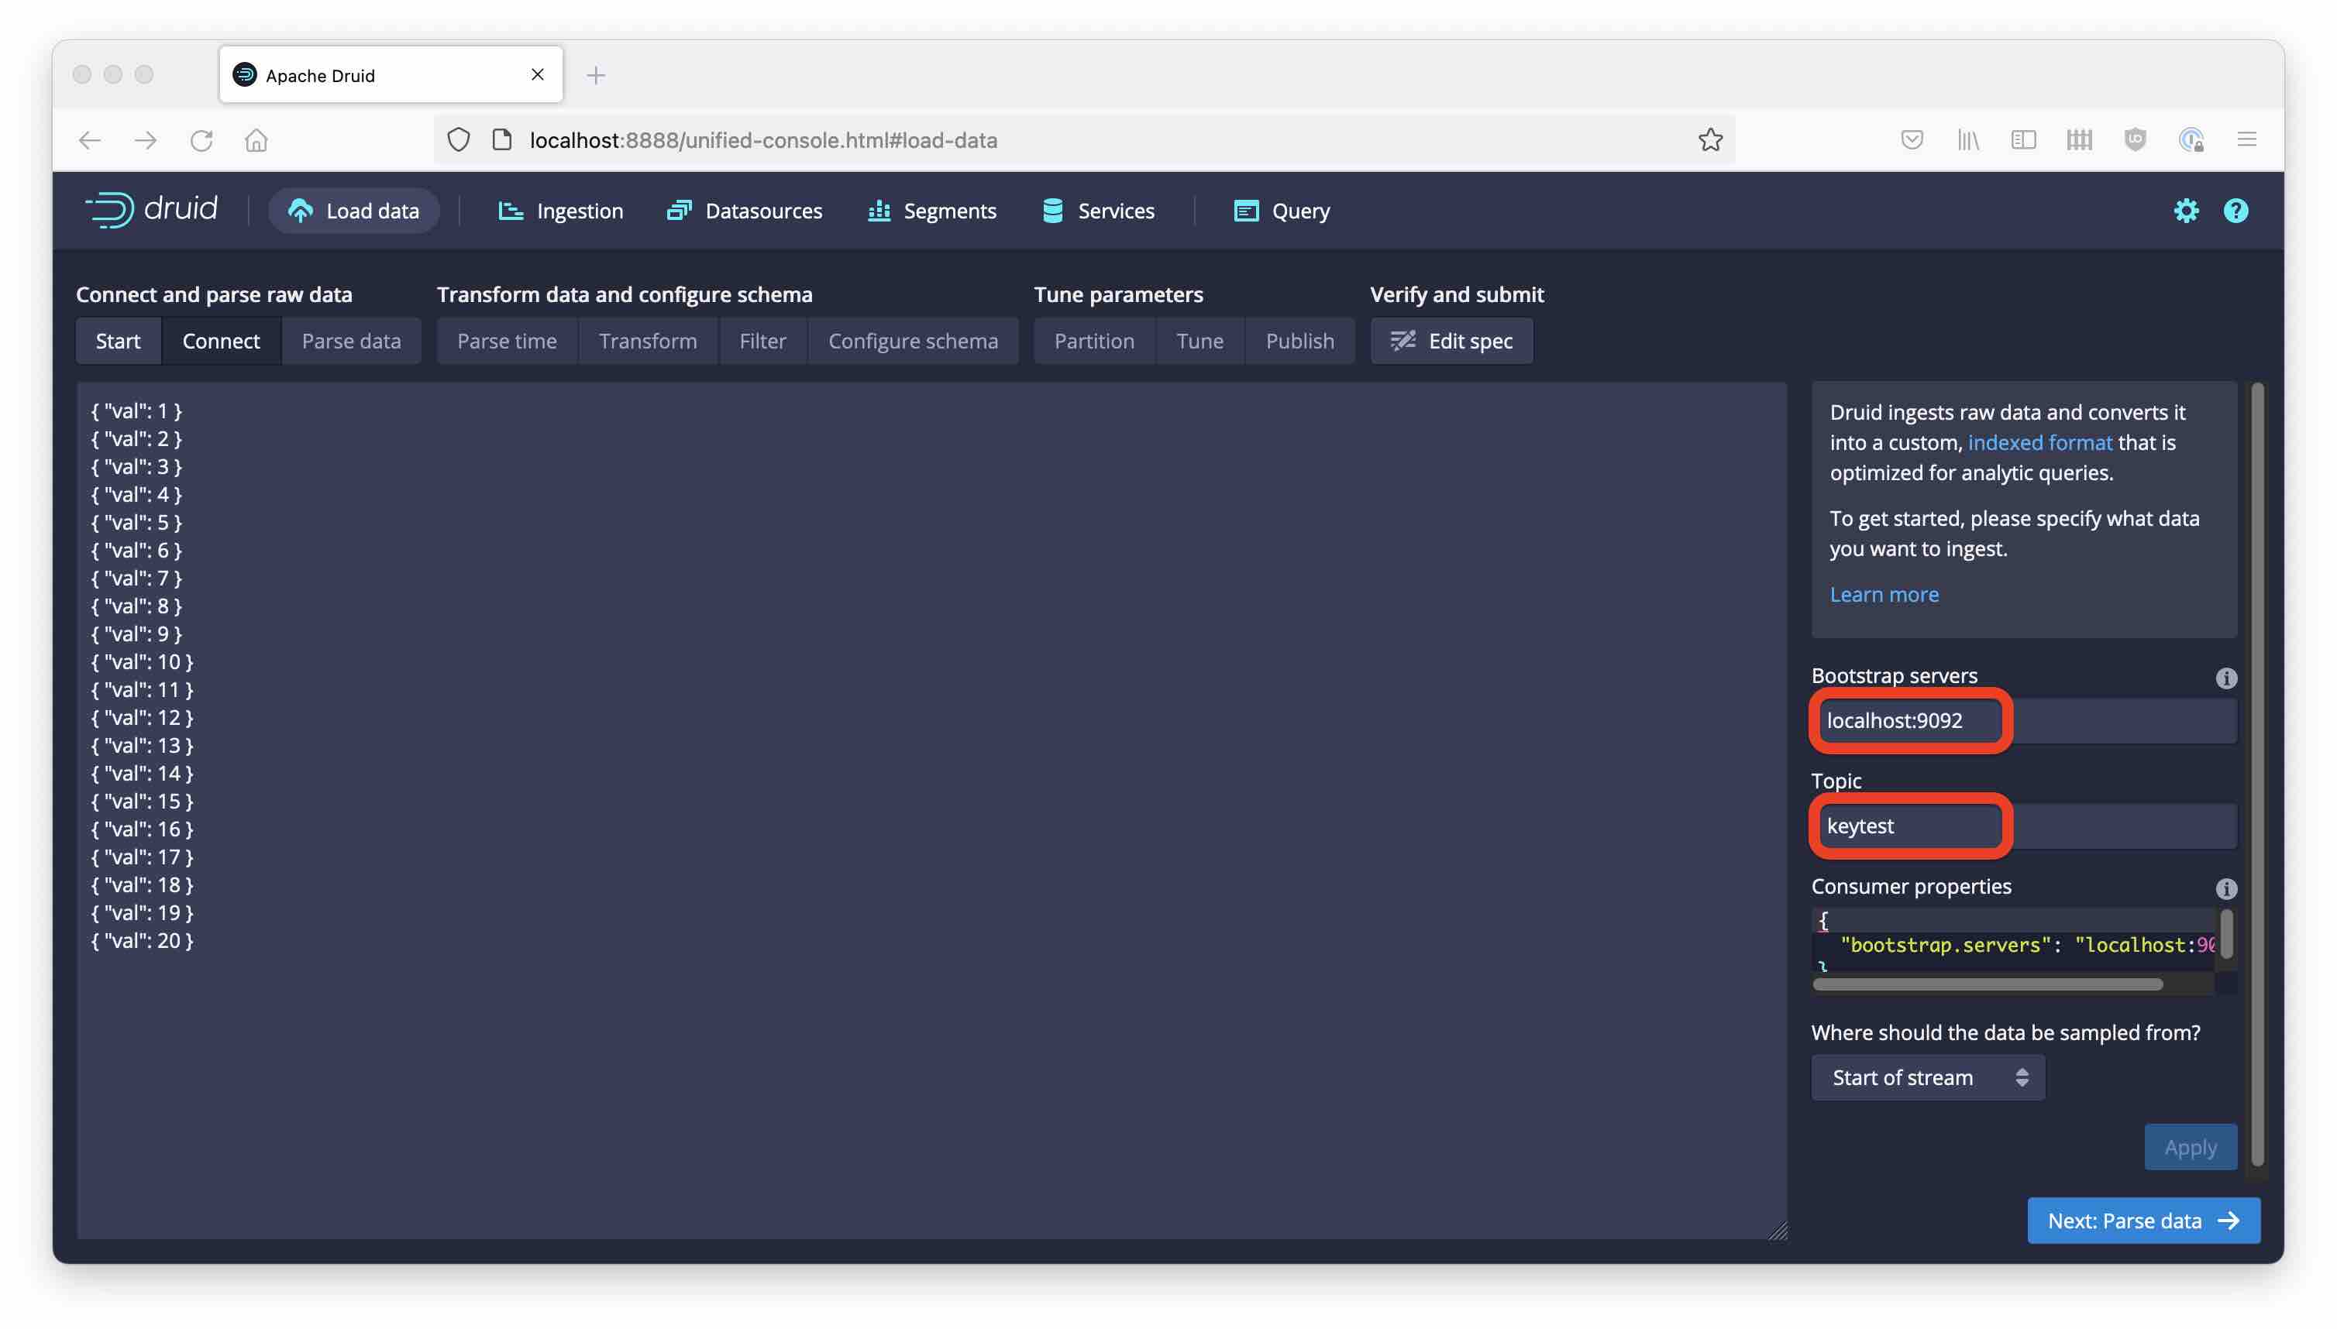
Task: Click Bootstrap servers info icon
Action: coord(2225,678)
